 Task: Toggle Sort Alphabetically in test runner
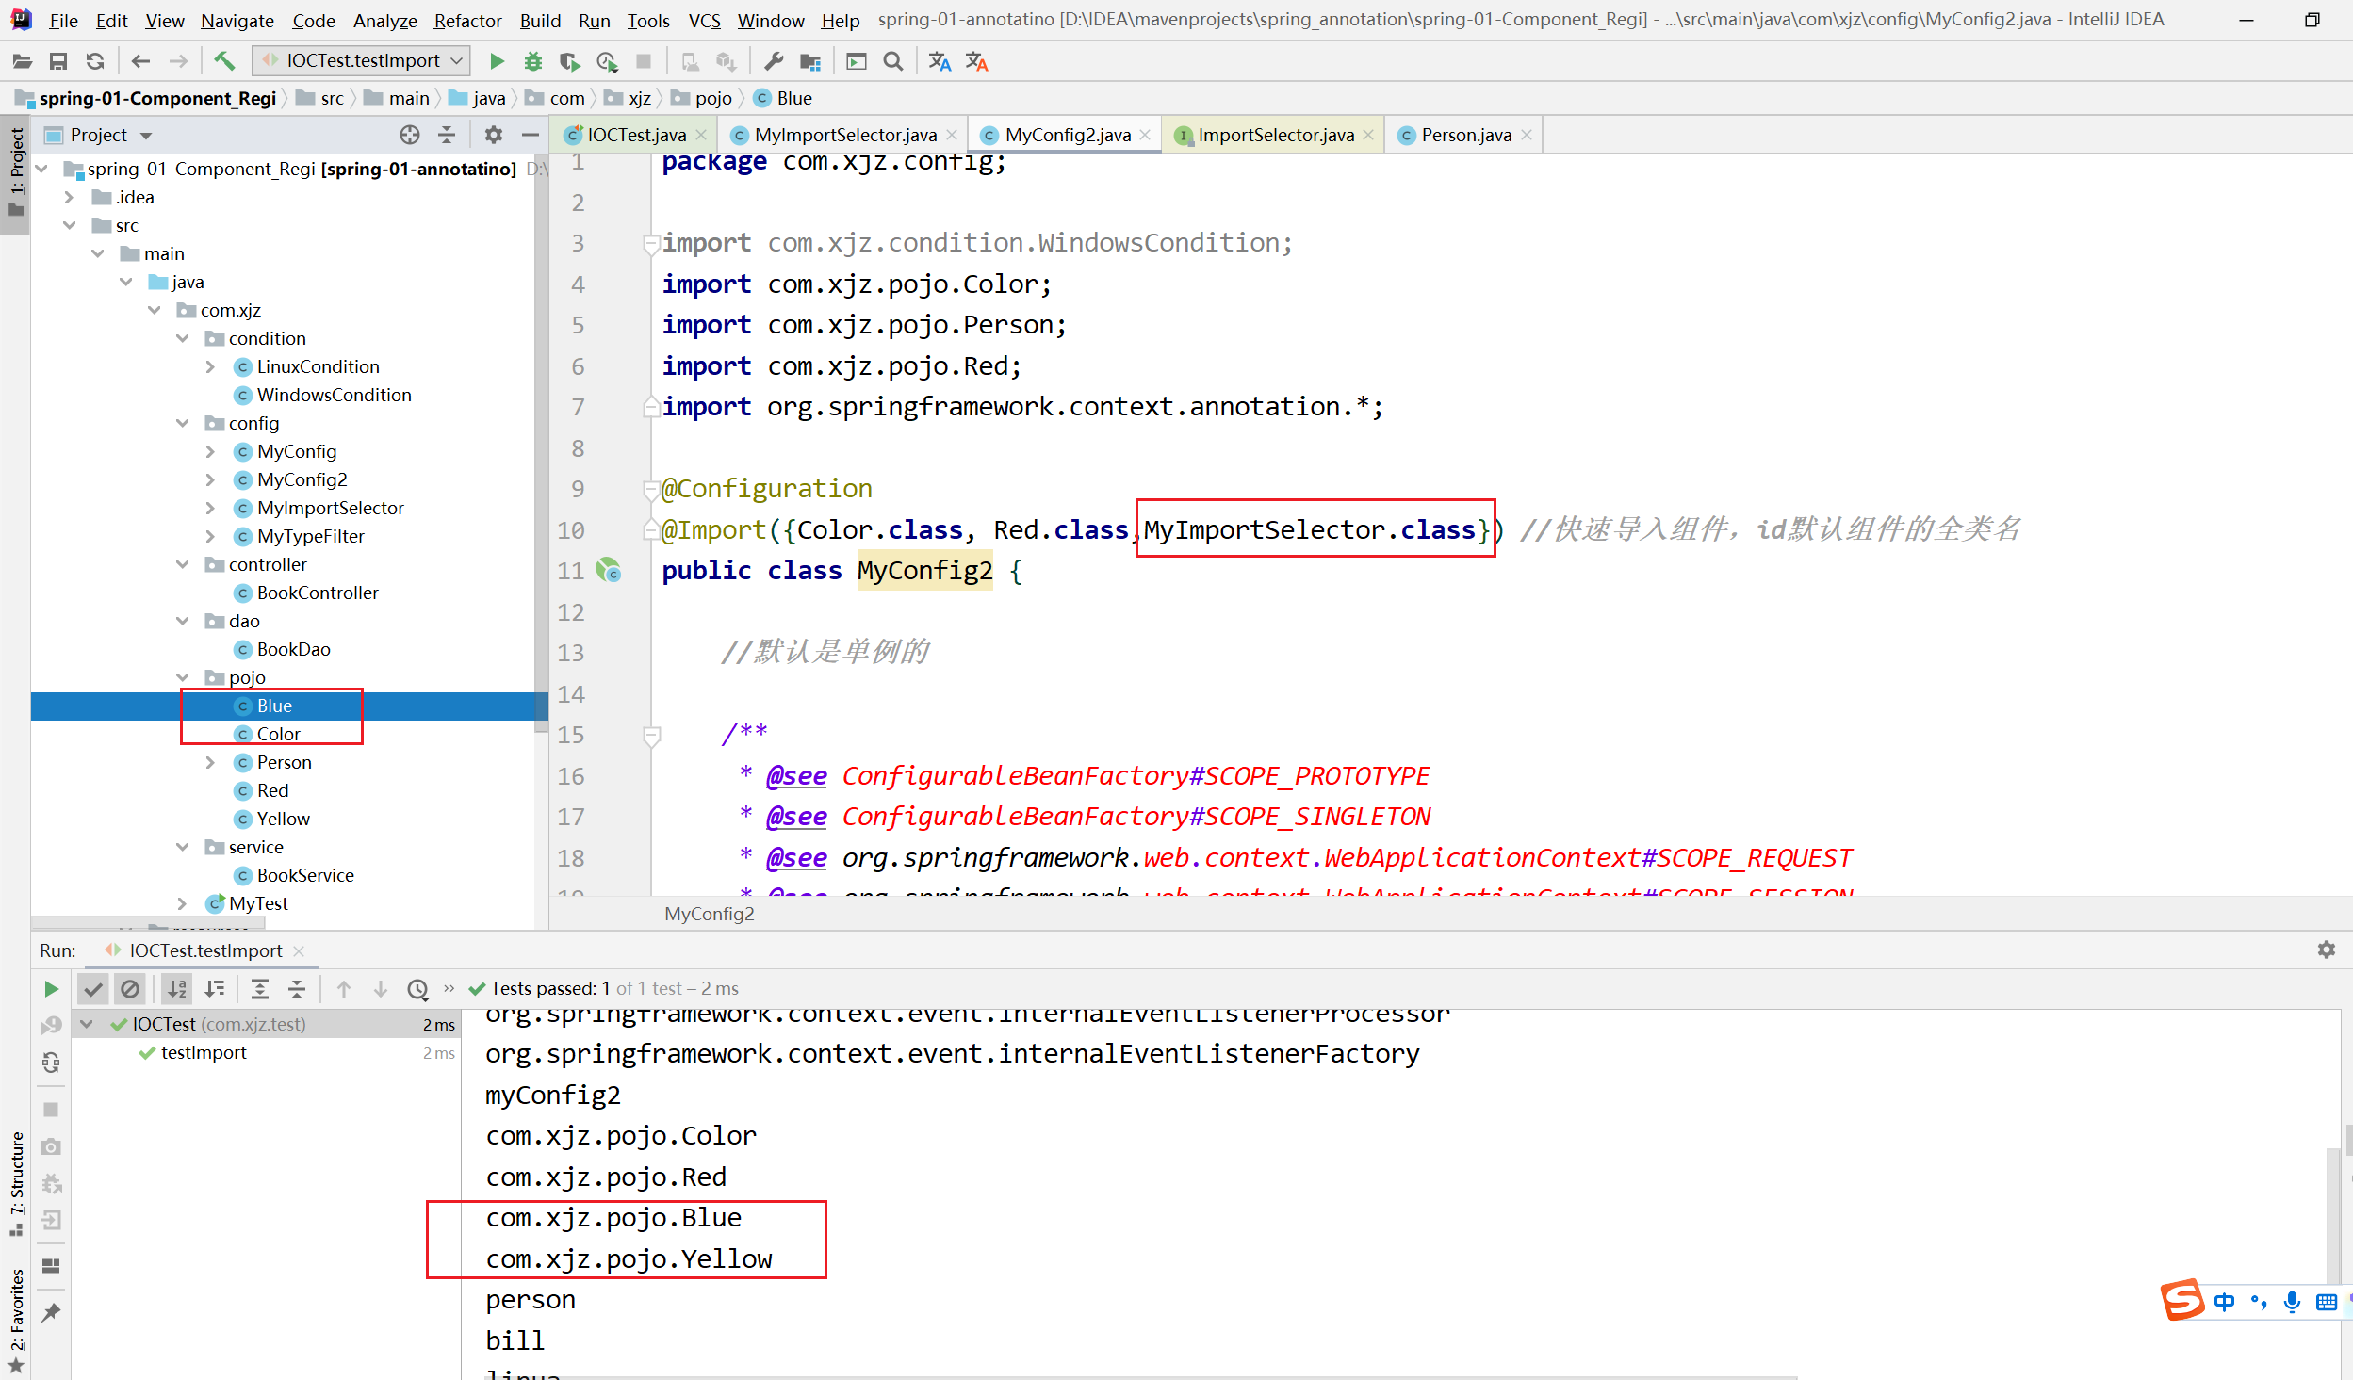click(176, 989)
